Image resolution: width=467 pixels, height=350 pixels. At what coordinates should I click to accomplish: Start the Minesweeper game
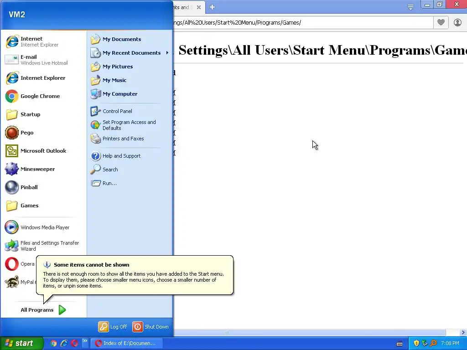click(x=43, y=169)
